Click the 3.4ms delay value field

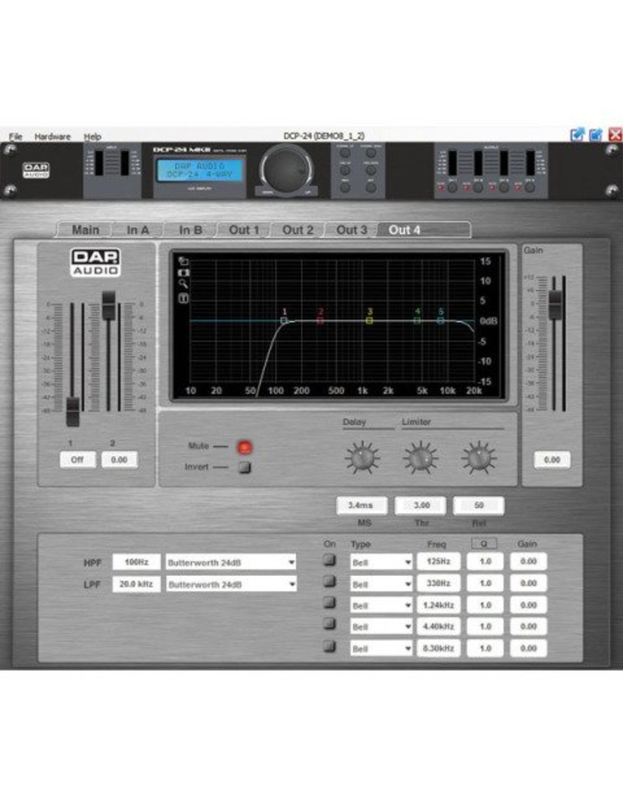point(362,505)
